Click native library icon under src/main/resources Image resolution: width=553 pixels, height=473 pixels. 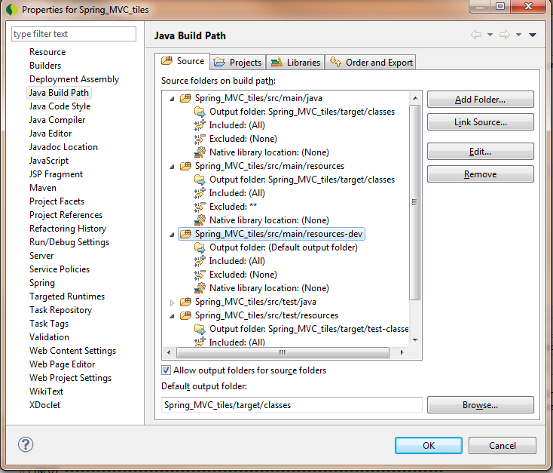(200, 220)
